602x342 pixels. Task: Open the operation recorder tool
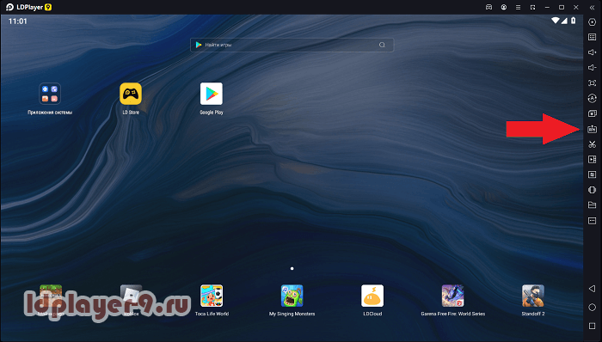[592, 98]
